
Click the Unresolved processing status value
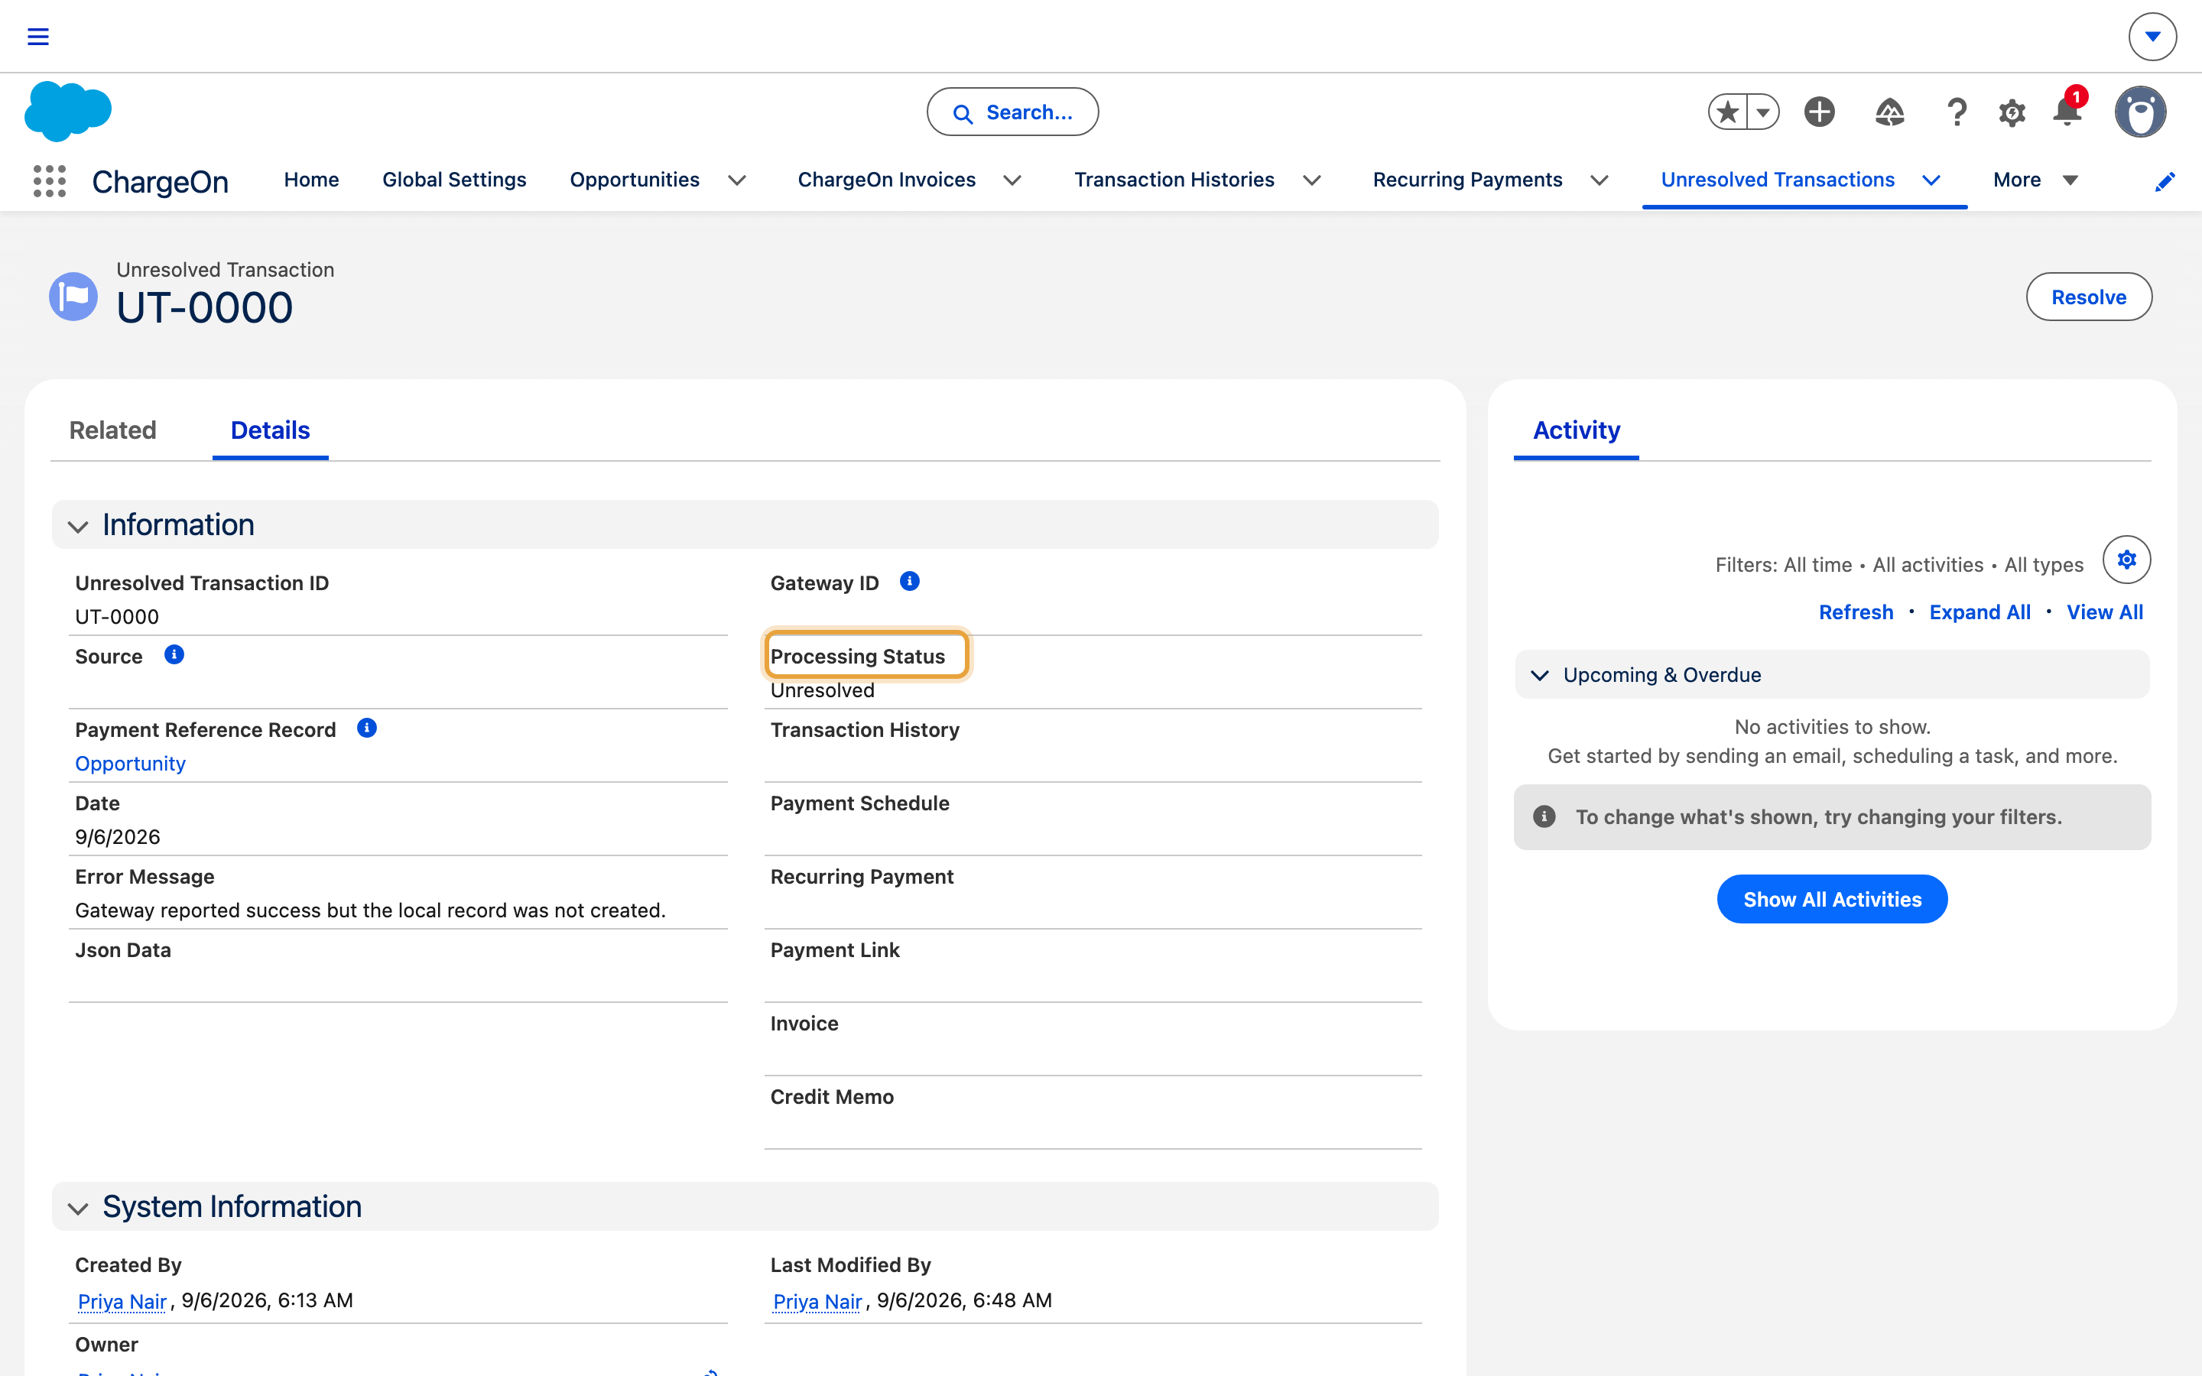pos(823,691)
